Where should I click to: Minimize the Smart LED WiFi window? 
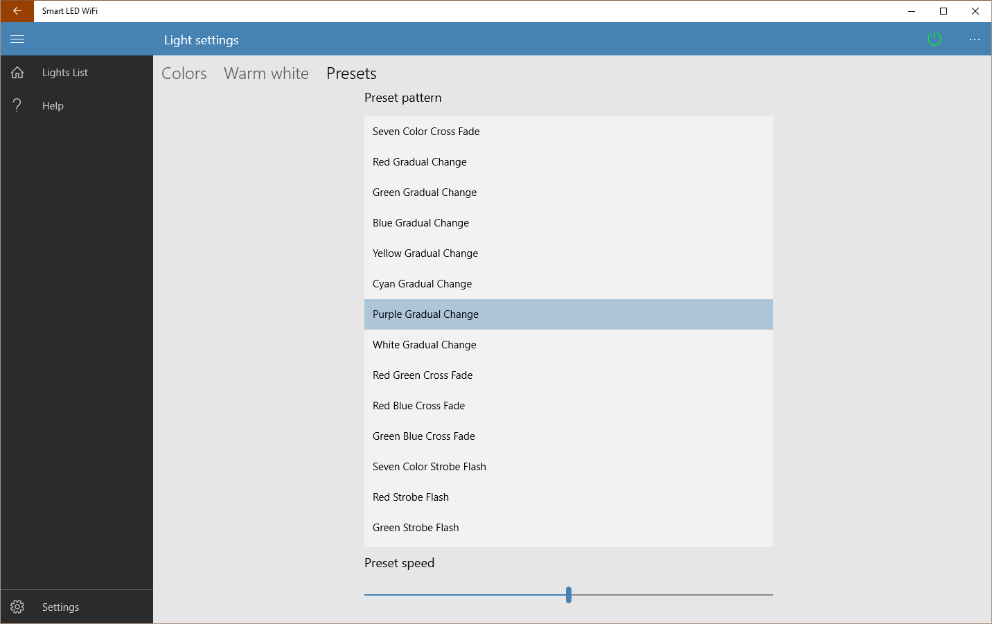coord(912,11)
